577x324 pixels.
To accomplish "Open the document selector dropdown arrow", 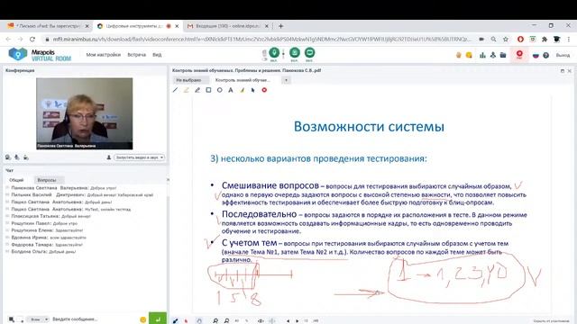I will click(287, 80).
